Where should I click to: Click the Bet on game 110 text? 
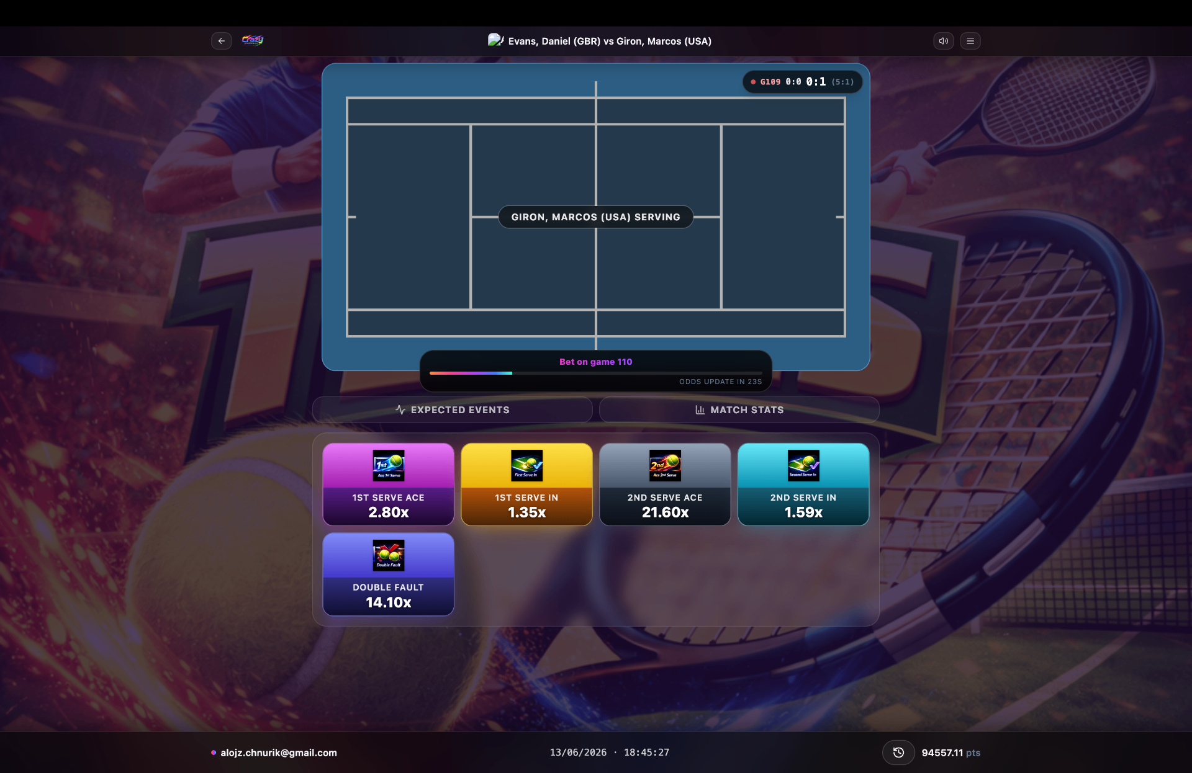pyautogui.click(x=596, y=362)
